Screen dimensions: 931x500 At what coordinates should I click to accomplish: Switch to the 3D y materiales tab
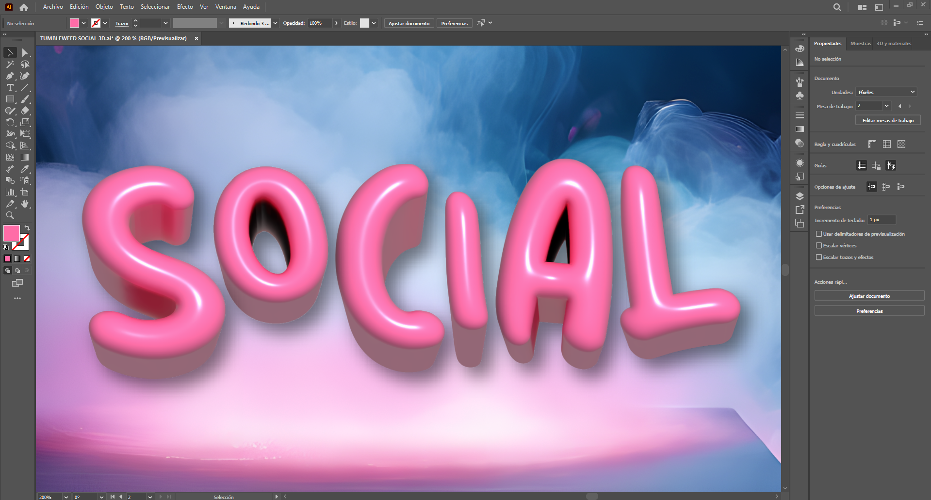tap(894, 43)
